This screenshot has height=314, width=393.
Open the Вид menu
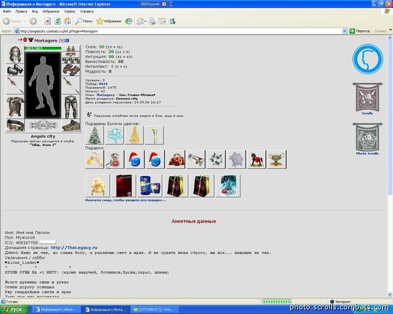click(35, 11)
